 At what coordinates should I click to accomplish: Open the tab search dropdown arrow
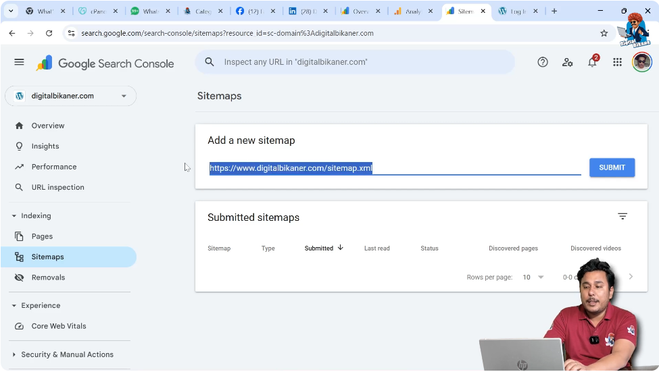(x=11, y=11)
